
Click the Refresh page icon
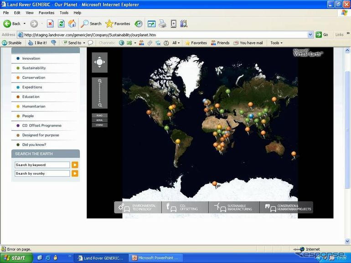pyautogui.click(x=61, y=24)
